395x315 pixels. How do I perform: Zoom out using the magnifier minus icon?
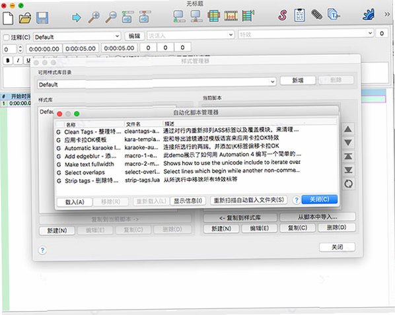(x=110, y=17)
